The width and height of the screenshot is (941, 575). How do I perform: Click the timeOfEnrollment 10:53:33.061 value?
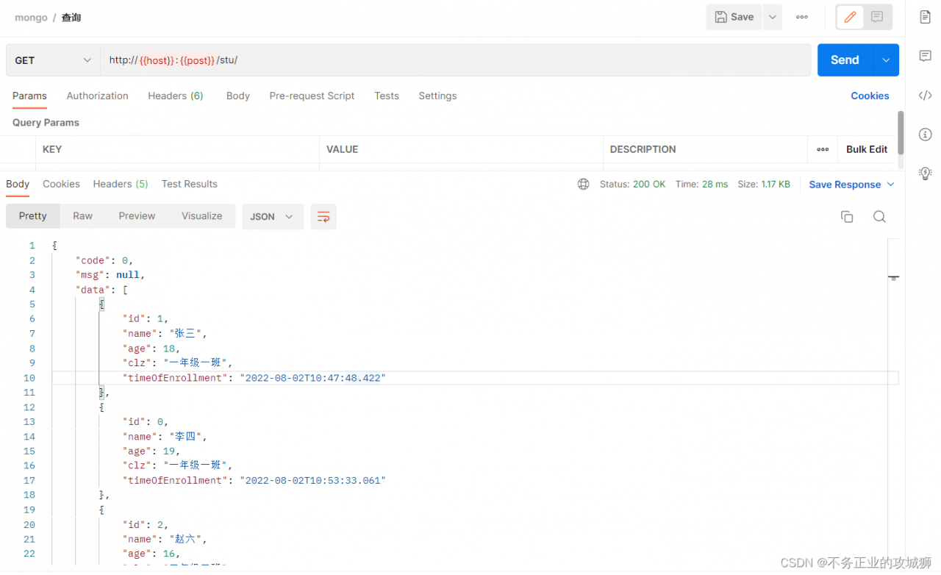pyautogui.click(x=312, y=481)
